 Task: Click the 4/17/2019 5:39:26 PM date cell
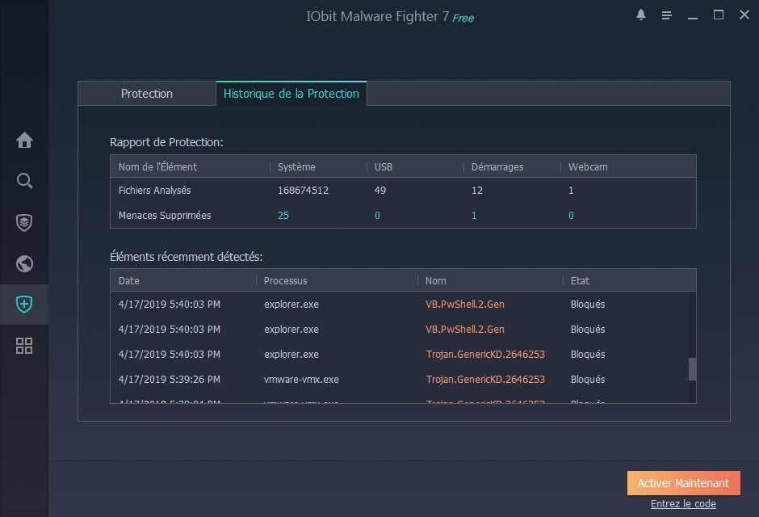(170, 380)
